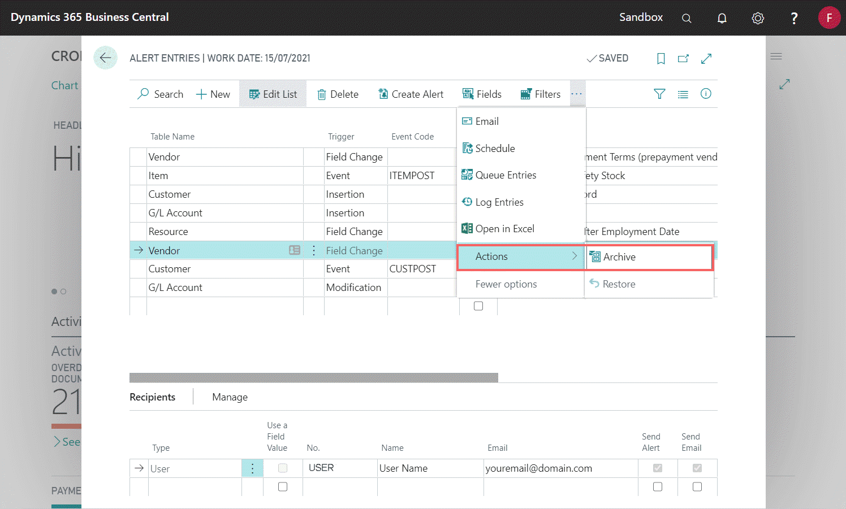The image size is (846, 509).
Task: Open the Recipients section
Action: (153, 397)
